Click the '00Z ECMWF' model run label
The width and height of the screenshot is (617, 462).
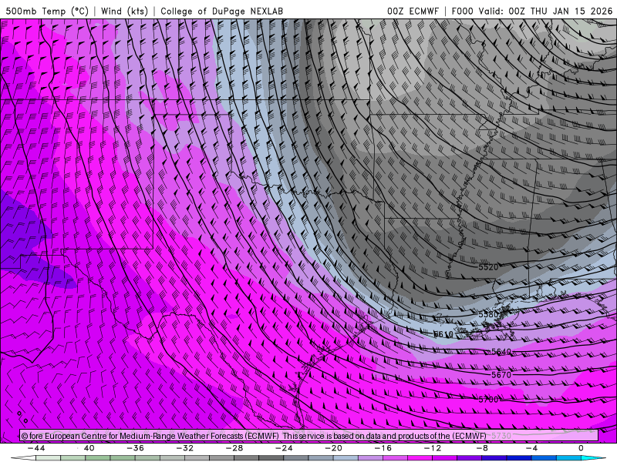[x=413, y=12]
